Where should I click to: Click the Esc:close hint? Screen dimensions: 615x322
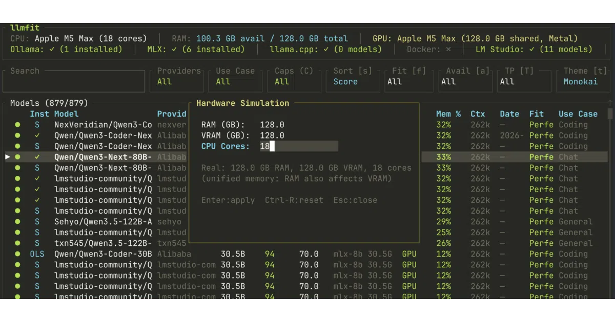click(x=355, y=200)
